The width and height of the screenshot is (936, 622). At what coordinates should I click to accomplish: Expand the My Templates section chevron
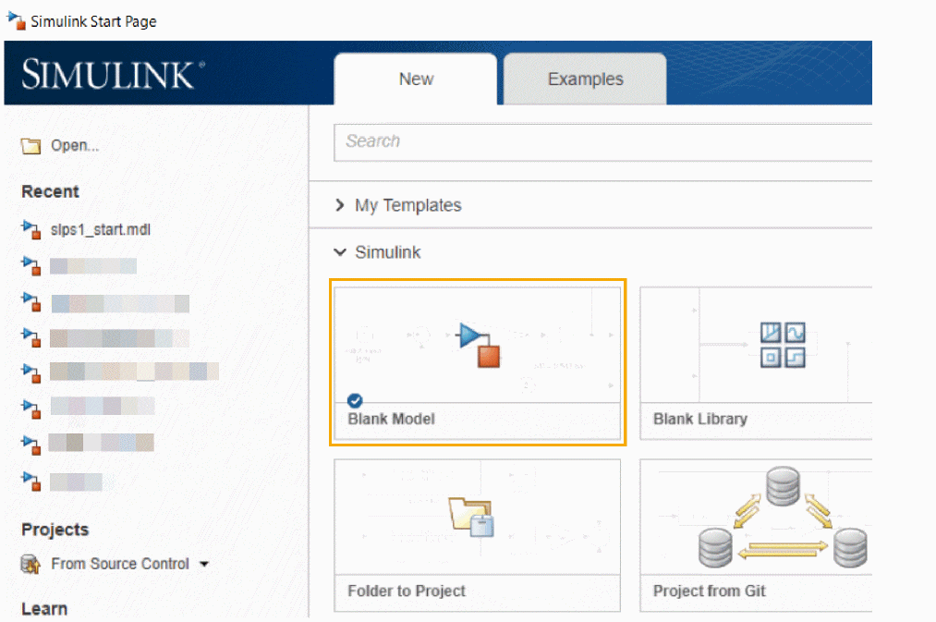point(340,205)
